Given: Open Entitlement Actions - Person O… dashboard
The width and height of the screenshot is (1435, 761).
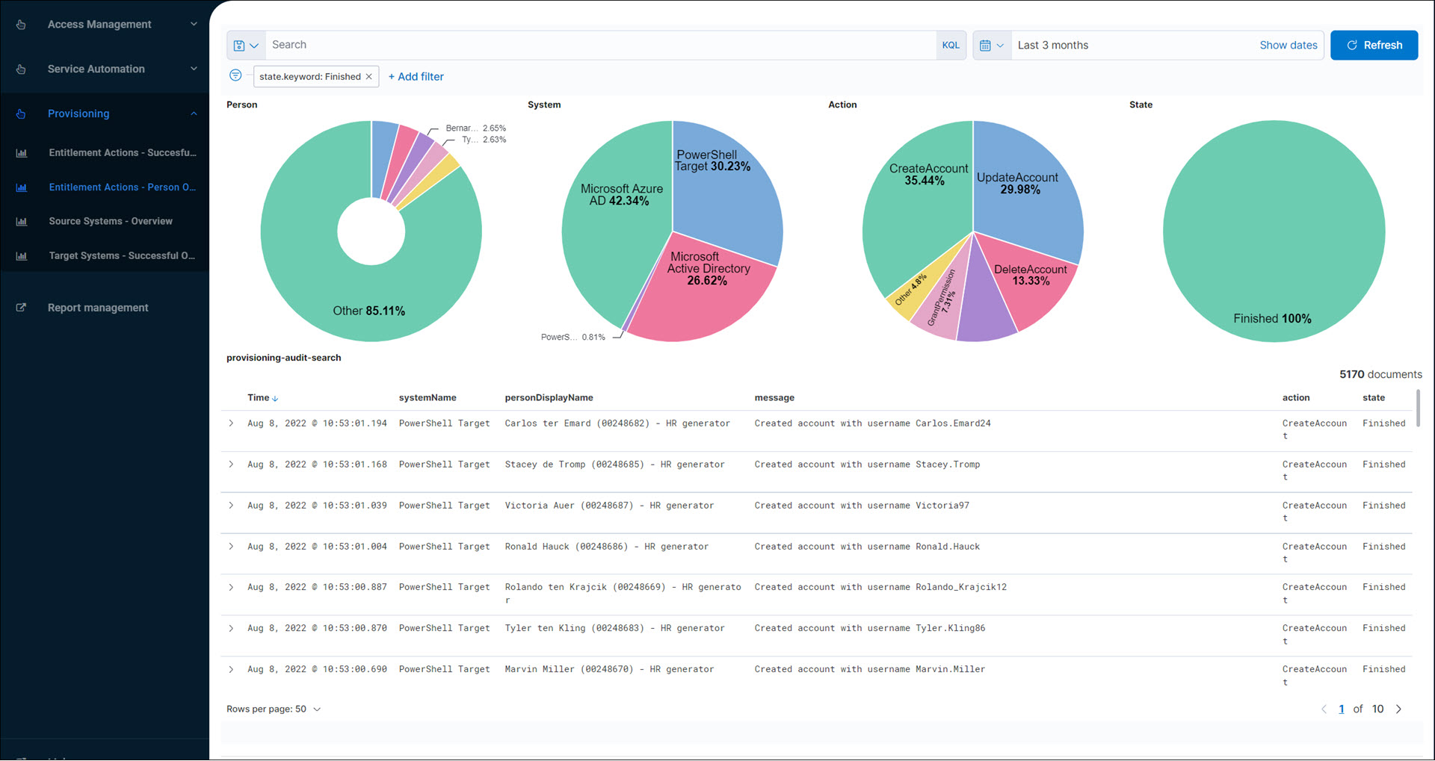Looking at the screenshot, I should (x=123, y=187).
